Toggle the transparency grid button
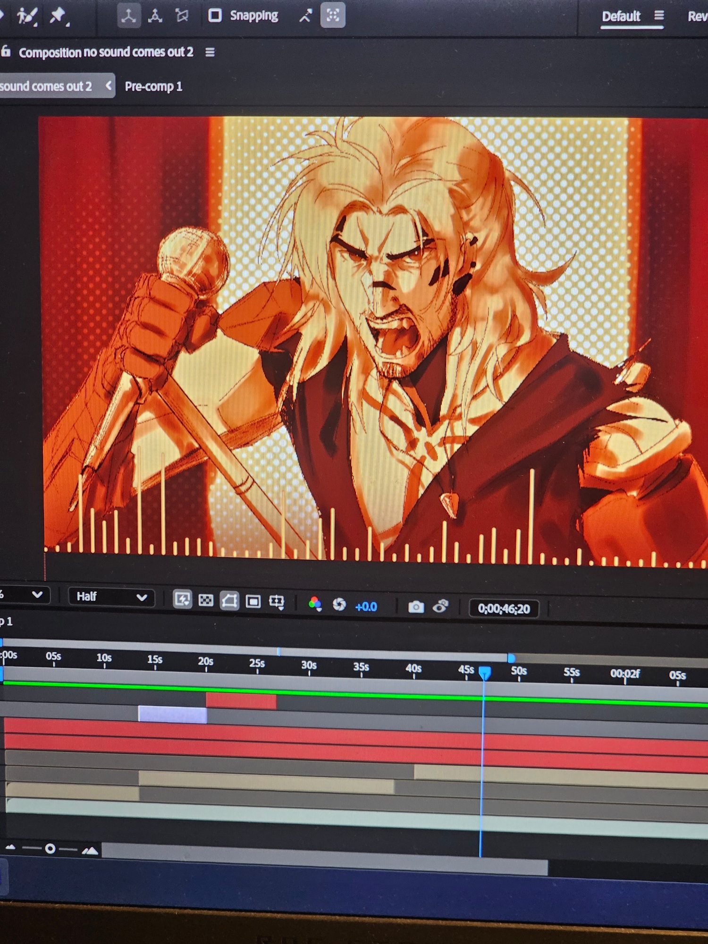 pyautogui.click(x=206, y=600)
